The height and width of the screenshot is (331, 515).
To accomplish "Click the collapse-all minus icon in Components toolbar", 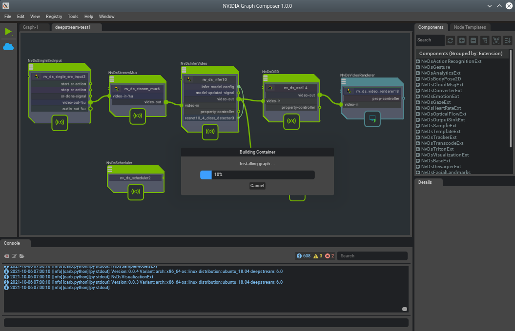I will pos(473,40).
